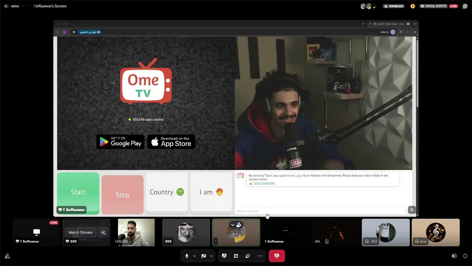The width and height of the screenshot is (472, 266).
Task: Click the share screen icon
Action: point(224,256)
